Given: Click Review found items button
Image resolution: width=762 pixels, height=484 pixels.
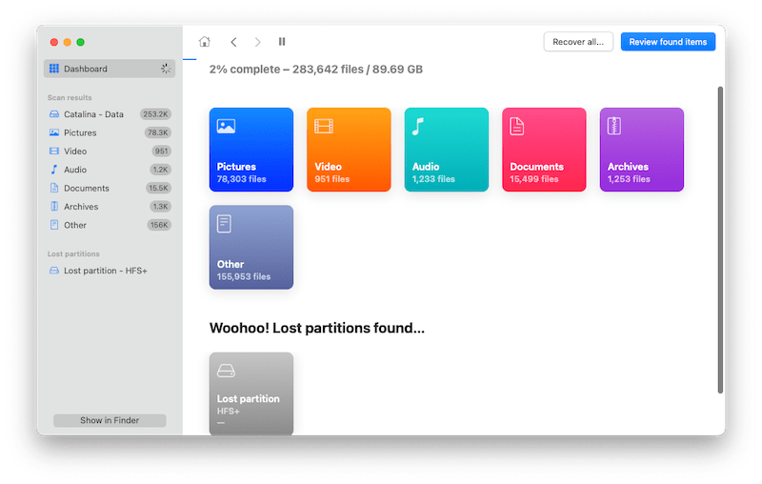Looking at the screenshot, I should (x=668, y=42).
